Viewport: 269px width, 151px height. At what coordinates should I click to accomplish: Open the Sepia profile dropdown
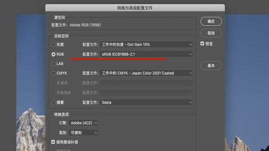[147, 103]
